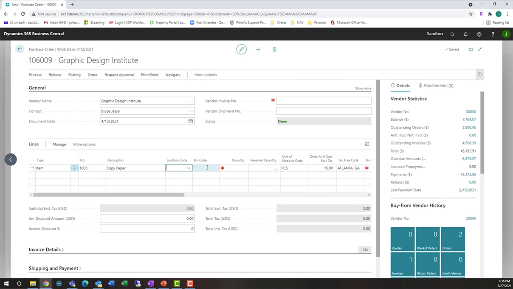Viewport: 513px width, 289px height.
Task: Click the pencil edit icon
Action: click(x=242, y=49)
